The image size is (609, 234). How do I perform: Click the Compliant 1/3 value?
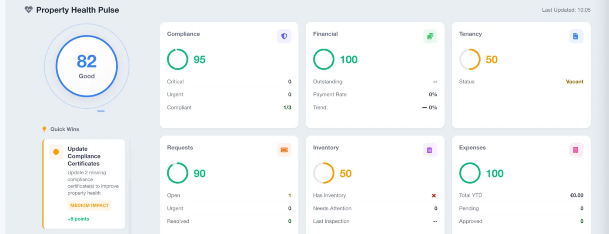(x=287, y=108)
